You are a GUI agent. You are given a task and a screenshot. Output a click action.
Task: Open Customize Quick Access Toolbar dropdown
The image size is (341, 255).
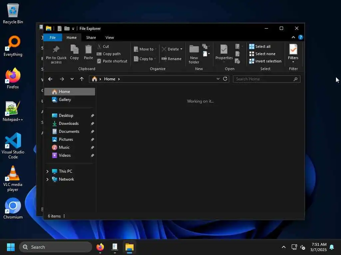[x=73, y=29]
